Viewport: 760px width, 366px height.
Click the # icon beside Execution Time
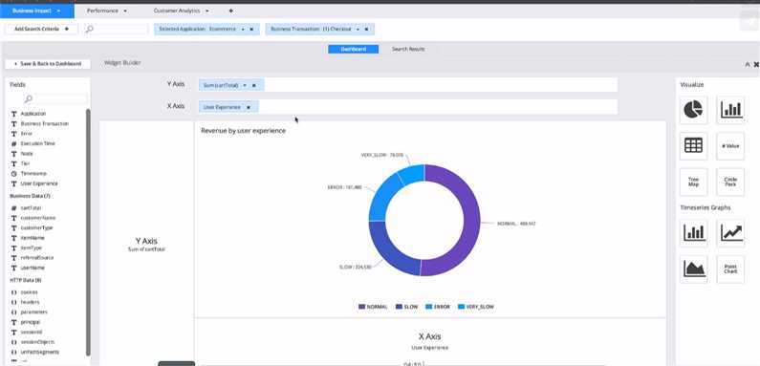tap(14, 144)
